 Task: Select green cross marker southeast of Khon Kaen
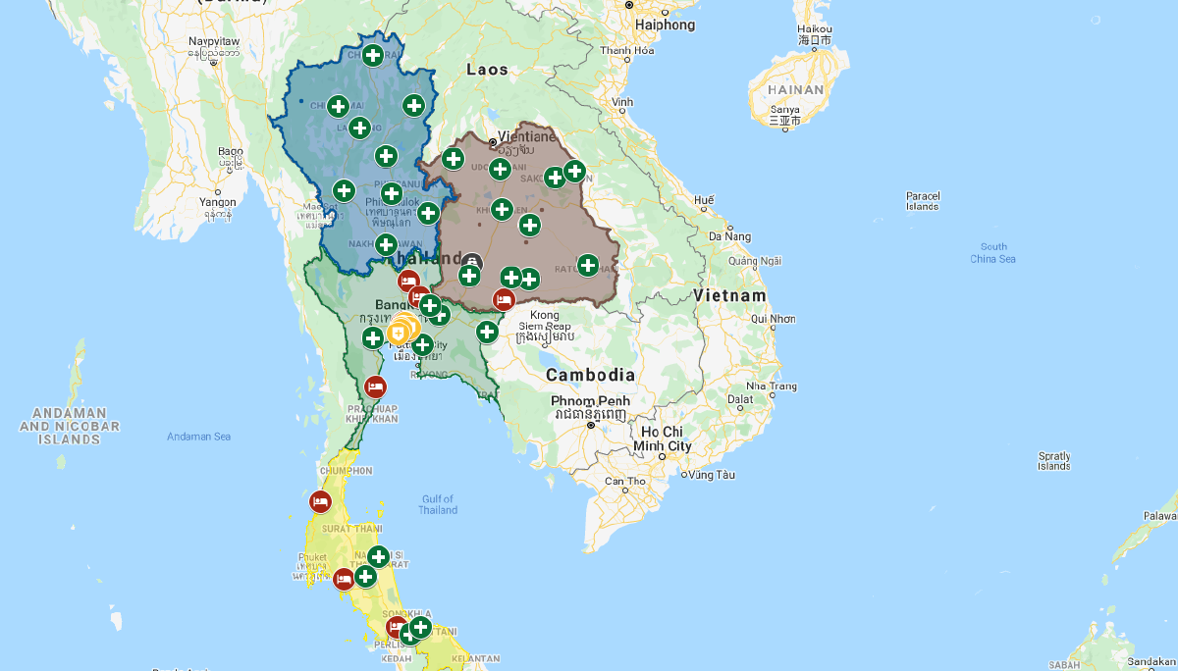(530, 226)
